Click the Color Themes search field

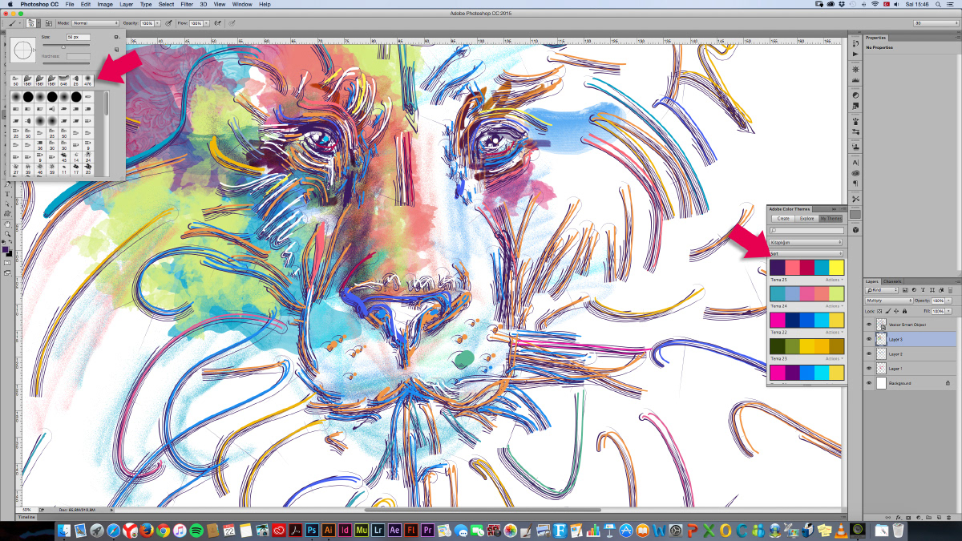coord(806,230)
